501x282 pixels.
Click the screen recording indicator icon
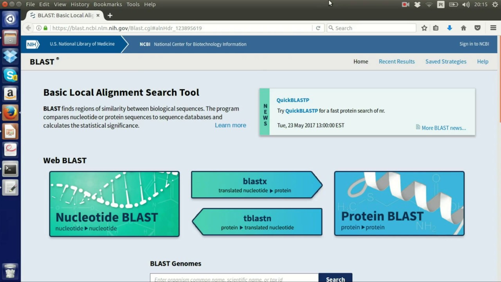[405, 5]
